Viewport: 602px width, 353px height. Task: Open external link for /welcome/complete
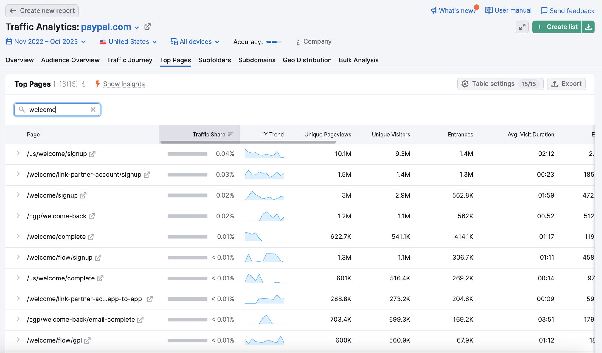[x=91, y=237]
